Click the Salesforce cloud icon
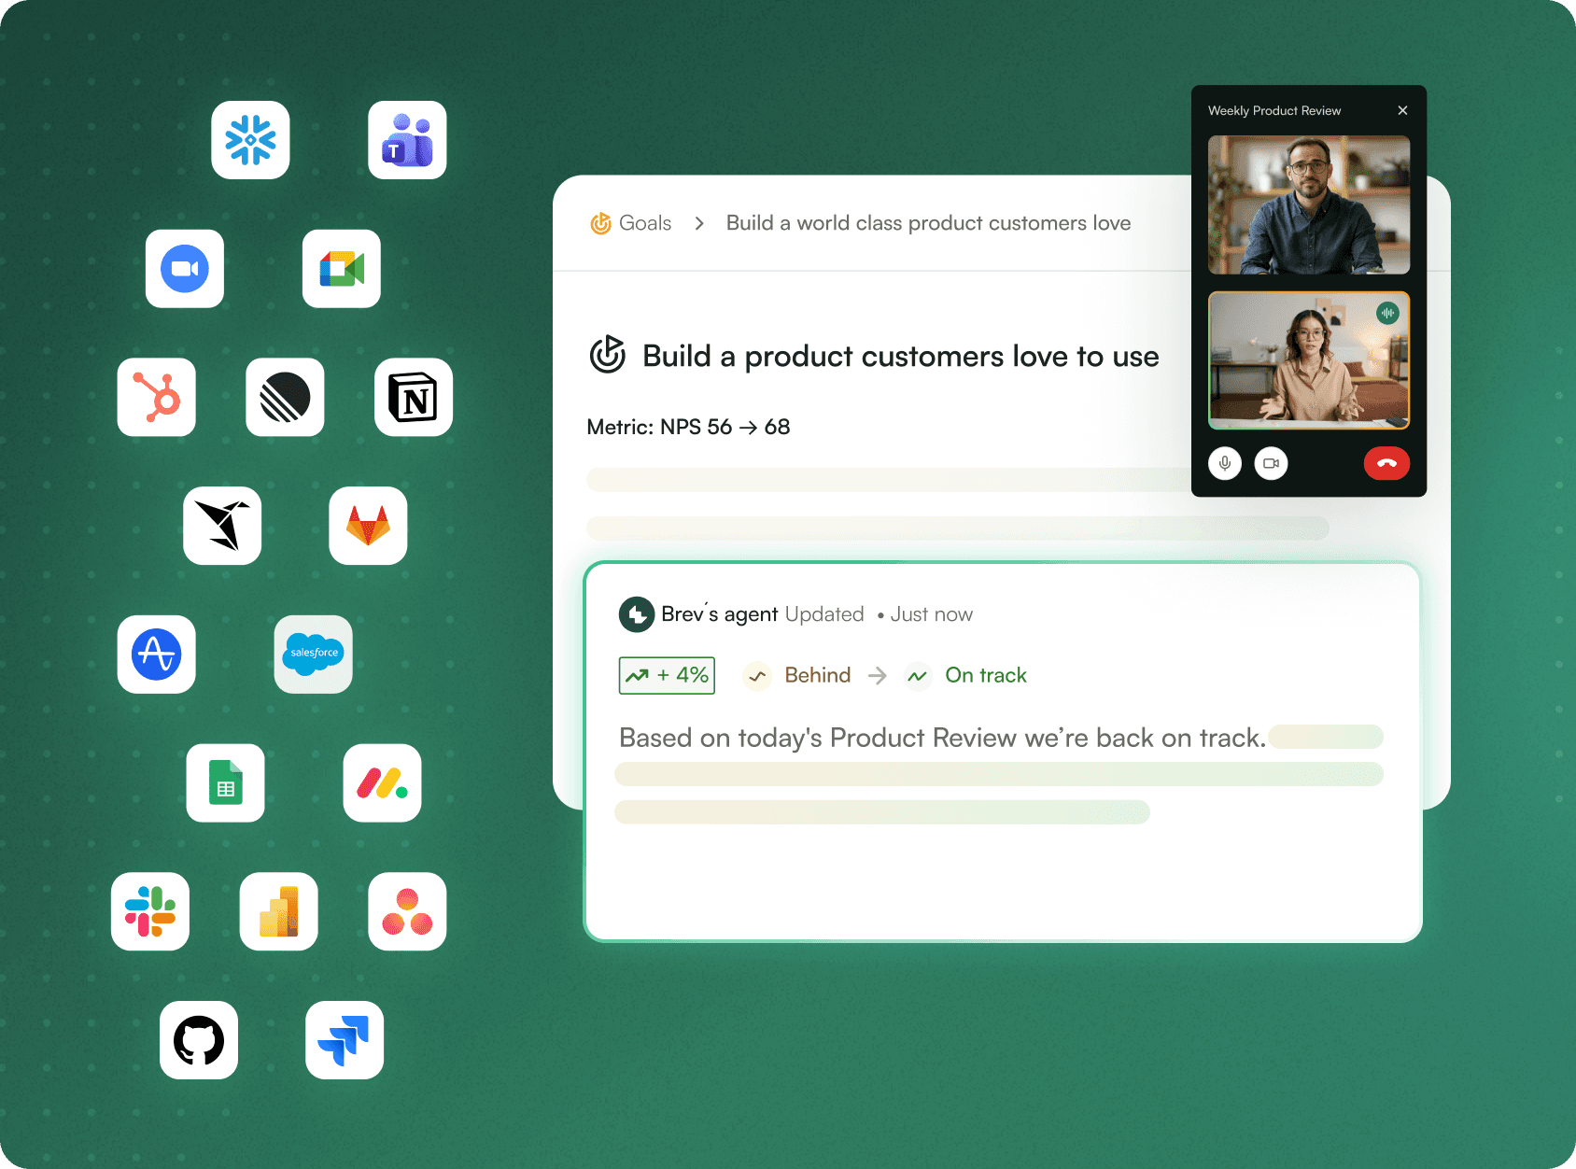 click(314, 655)
